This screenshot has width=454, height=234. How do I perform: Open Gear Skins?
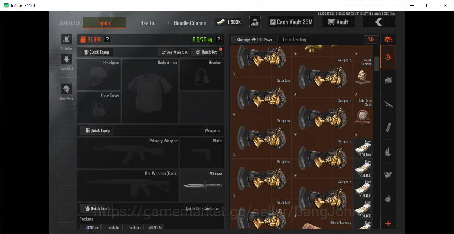click(x=66, y=89)
